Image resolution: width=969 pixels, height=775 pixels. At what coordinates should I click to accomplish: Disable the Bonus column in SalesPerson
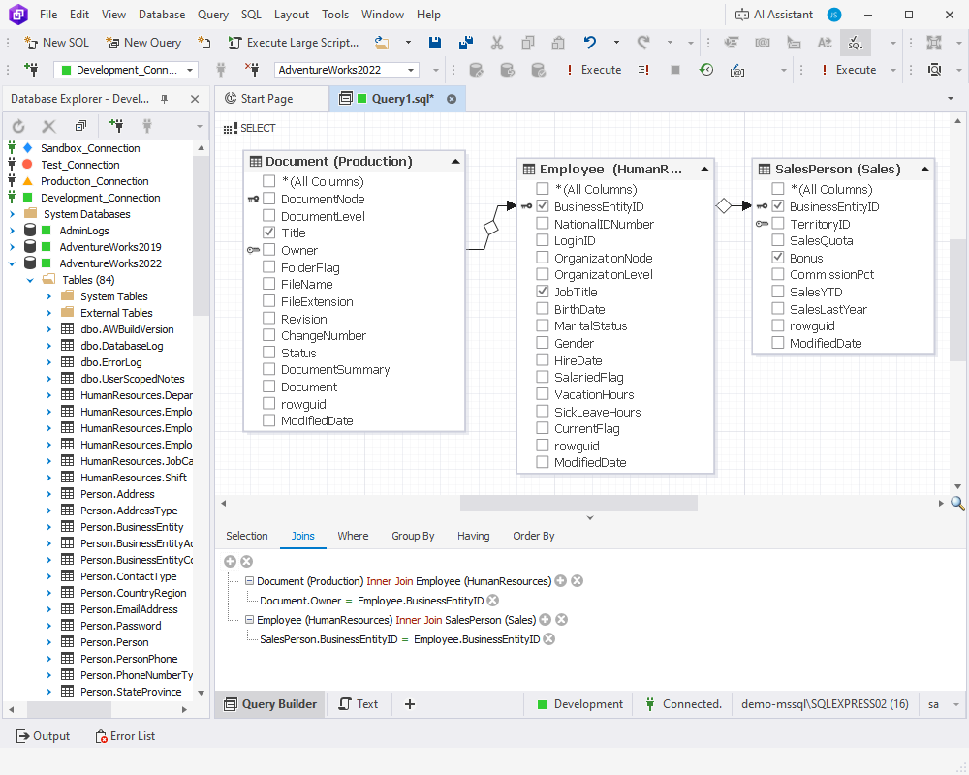[778, 257]
